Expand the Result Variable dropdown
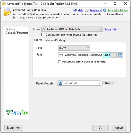131x133 pixels. (99, 83)
